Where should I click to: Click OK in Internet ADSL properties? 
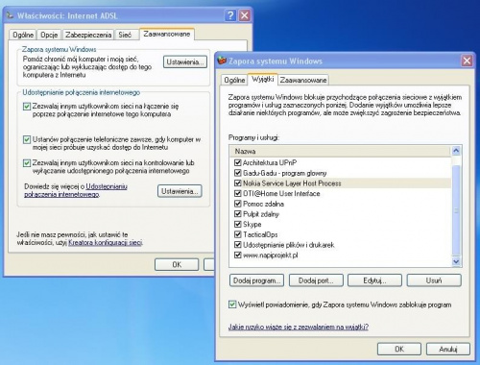tap(177, 264)
